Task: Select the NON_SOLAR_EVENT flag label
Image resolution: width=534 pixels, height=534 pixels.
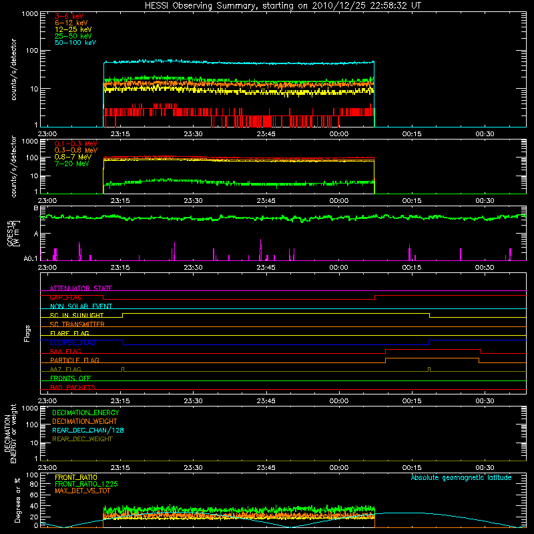Action: 81,306
